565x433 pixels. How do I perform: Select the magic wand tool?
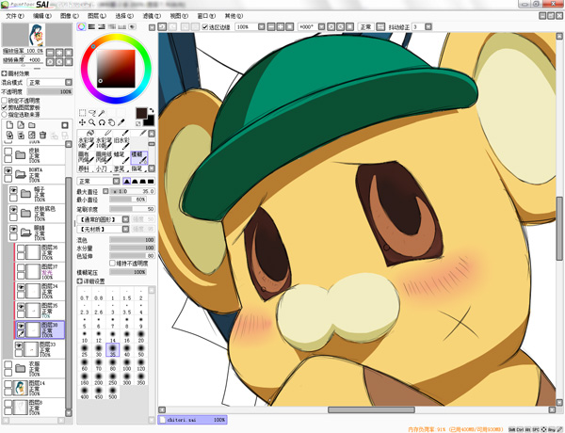point(103,113)
